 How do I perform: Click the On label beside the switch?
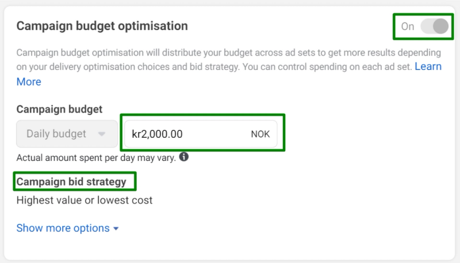tap(408, 26)
